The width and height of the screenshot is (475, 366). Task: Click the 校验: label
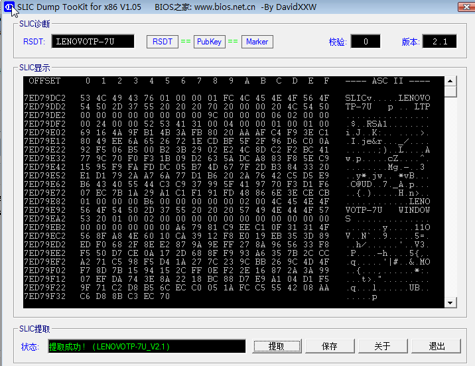click(x=338, y=42)
